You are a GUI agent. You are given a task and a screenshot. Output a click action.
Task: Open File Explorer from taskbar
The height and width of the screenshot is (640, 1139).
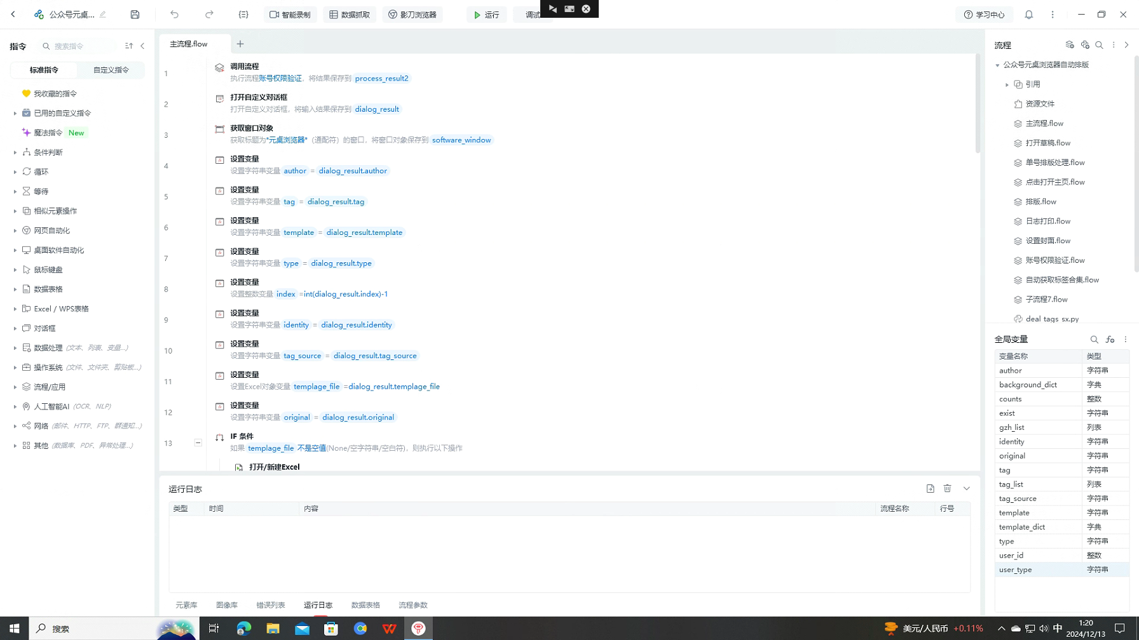click(273, 629)
